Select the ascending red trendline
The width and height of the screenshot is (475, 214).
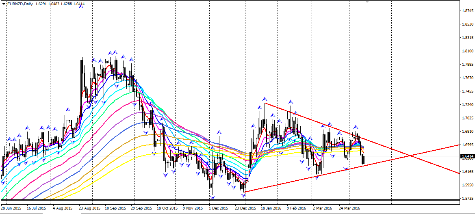pyautogui.click(x=352, y=168)
